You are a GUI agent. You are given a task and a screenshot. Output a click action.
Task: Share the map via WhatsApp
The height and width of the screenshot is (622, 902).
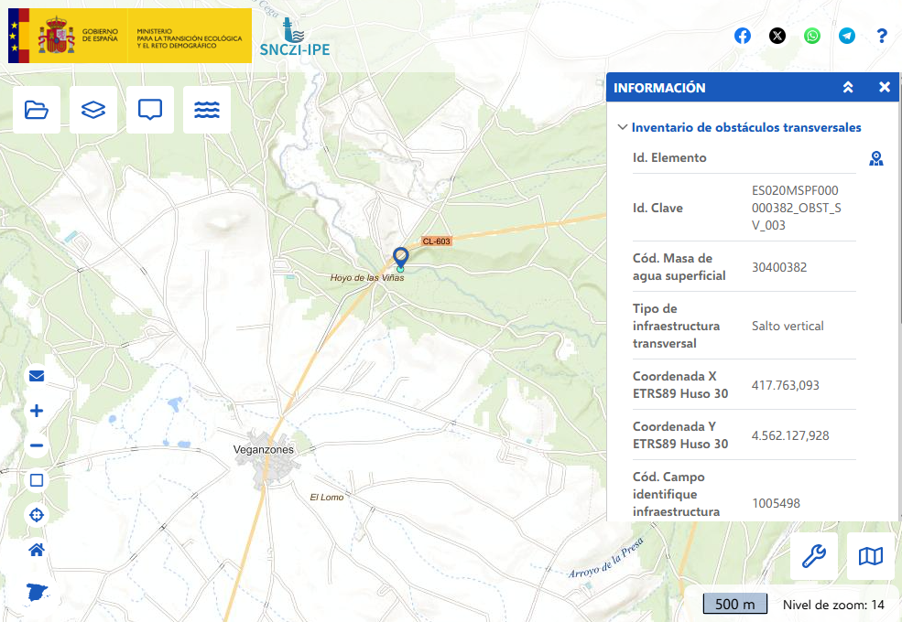(x=812, y=36)
